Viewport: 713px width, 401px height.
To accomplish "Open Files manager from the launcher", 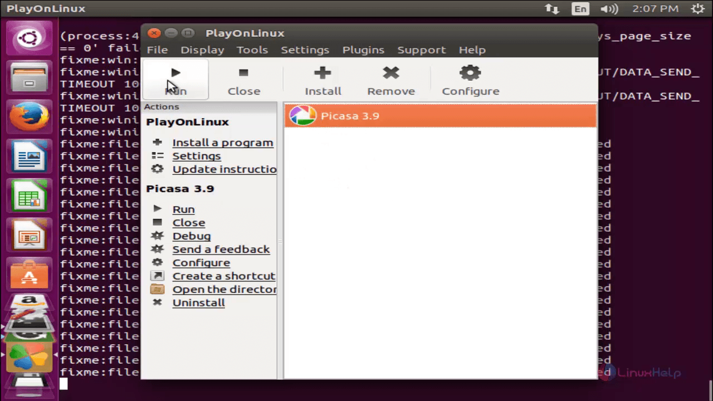I will (x=30, y=77).
